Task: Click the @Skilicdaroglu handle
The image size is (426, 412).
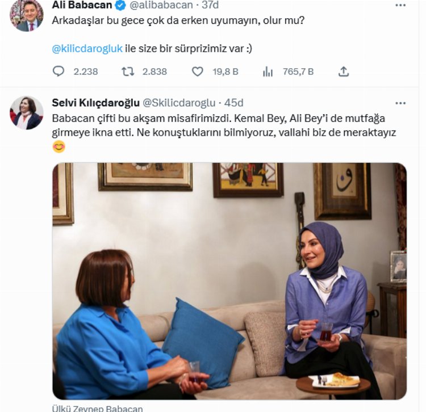Action: (x=179, y=103)
